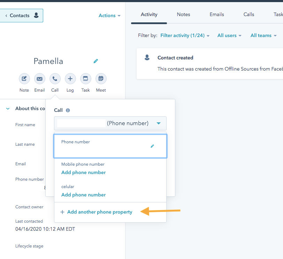Click the Meet scheduling icon
Screen dimensions: 283x259
click(101, 79)
